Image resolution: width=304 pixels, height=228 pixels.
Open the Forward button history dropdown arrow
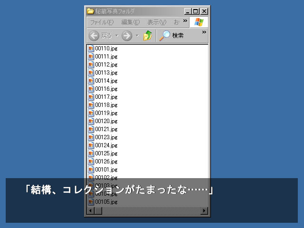[x=137, y=36]
